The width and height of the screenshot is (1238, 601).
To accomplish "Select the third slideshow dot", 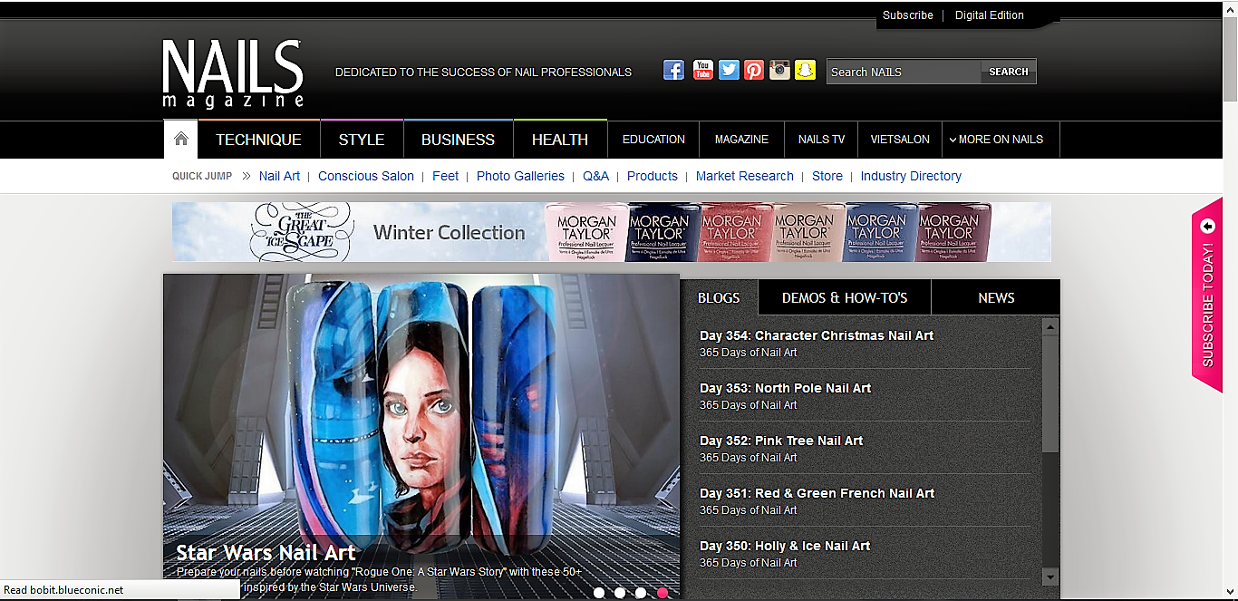I will click(641, 593).
